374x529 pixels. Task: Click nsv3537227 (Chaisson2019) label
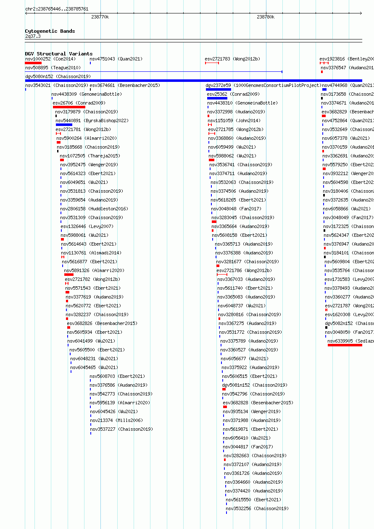[x=121, y=429]
